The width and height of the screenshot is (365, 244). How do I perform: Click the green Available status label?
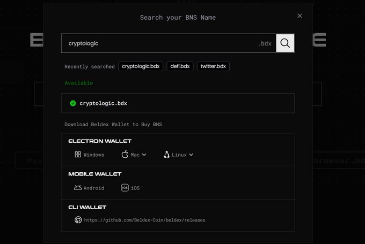[x=79, y=83]
